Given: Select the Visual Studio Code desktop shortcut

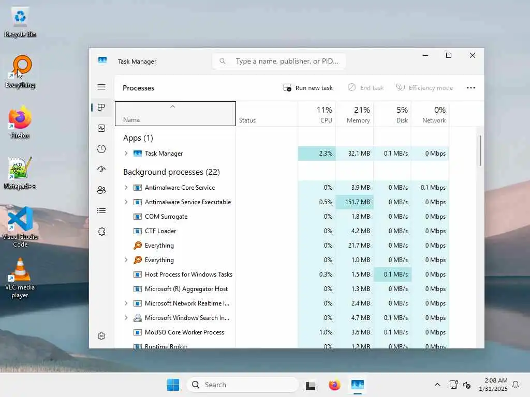Looking at the screenshot, I should (x=20, y=227).
